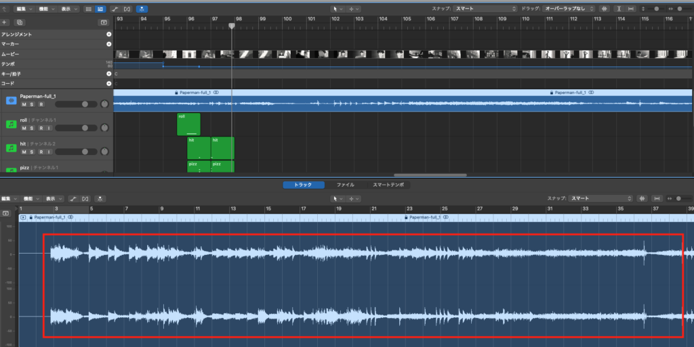Toggle the global tracks button above the track list
Image resolution: width=694 pixels, height=347 pixels.
click(x=104, y=22)
